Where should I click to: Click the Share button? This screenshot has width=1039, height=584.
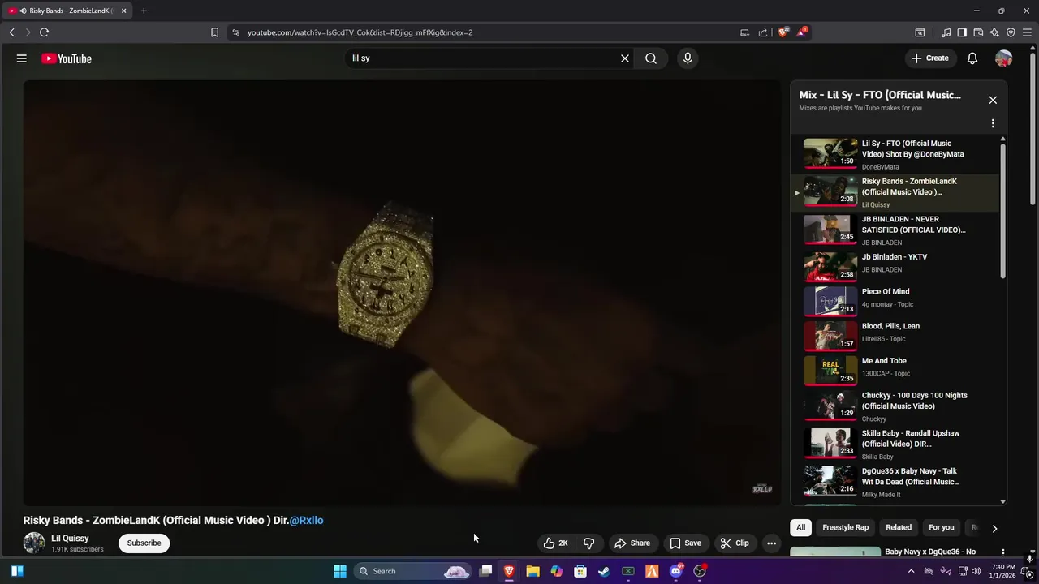[632, 543]
